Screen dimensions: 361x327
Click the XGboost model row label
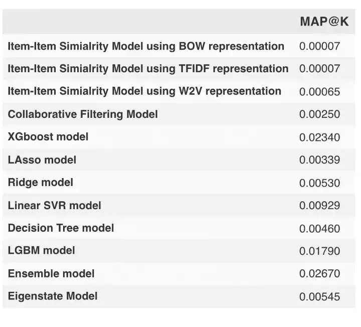48,137
